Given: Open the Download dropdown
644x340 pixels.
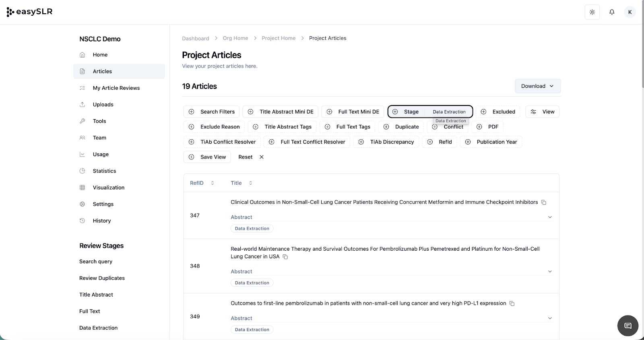Looking at the screenshot, I should tap(537, 86).
